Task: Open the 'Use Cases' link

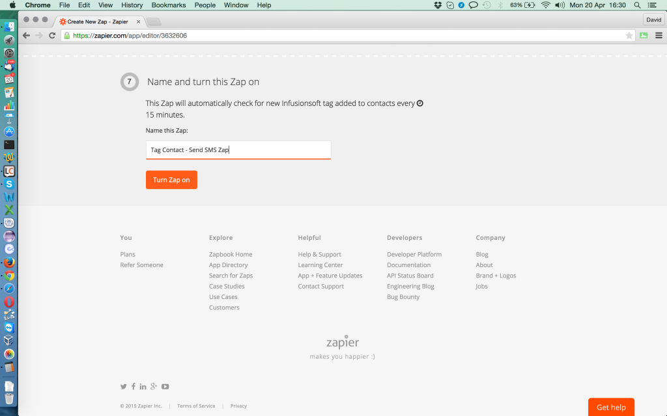Action: (223, 296)
